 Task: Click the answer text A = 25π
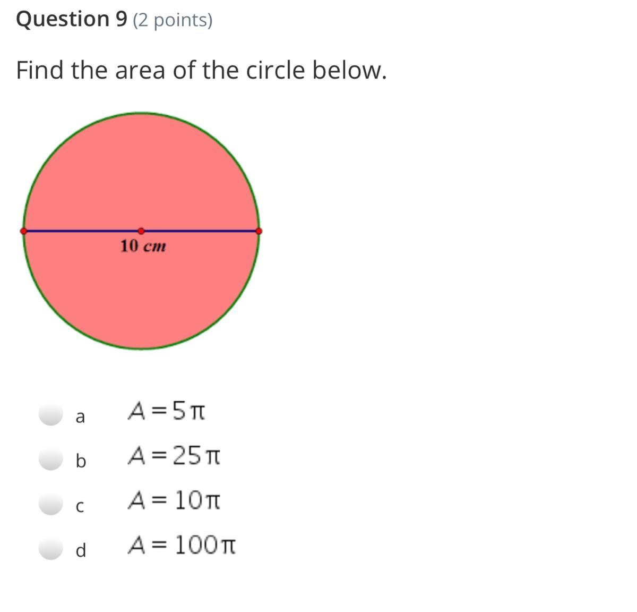click(x=174, y=455)
